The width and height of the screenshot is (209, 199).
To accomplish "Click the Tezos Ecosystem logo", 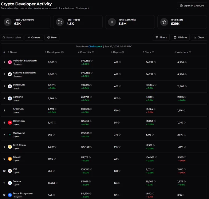I will click(x=10, y=195).
